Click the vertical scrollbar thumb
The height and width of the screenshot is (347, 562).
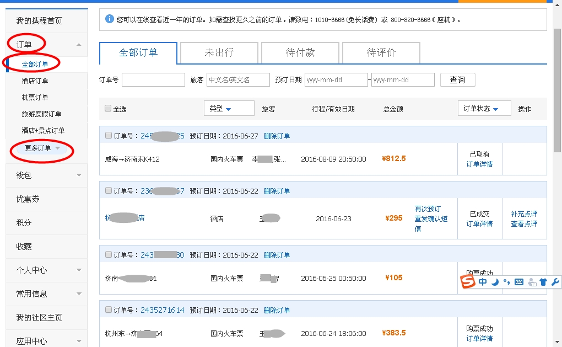557,90
